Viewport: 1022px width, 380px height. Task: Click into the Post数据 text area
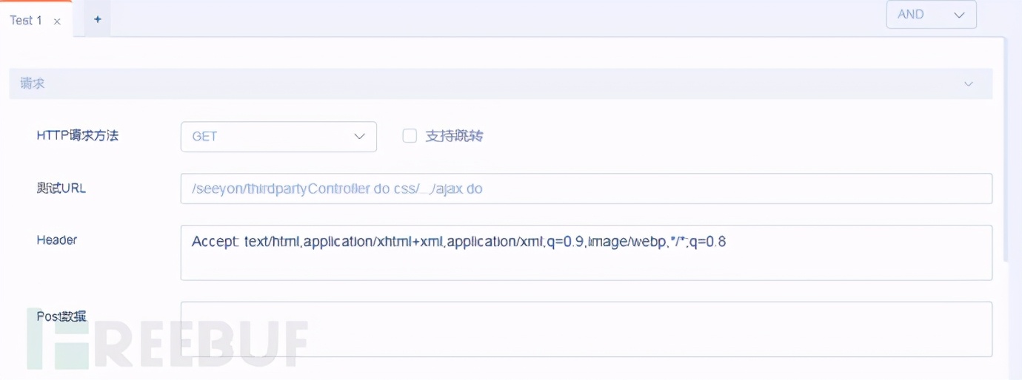coord(585,329)
